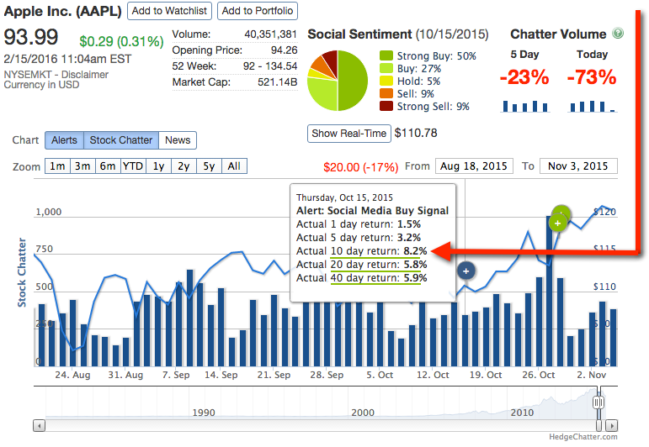Toggle the Stock Chatter overlay

click(121, 140)
